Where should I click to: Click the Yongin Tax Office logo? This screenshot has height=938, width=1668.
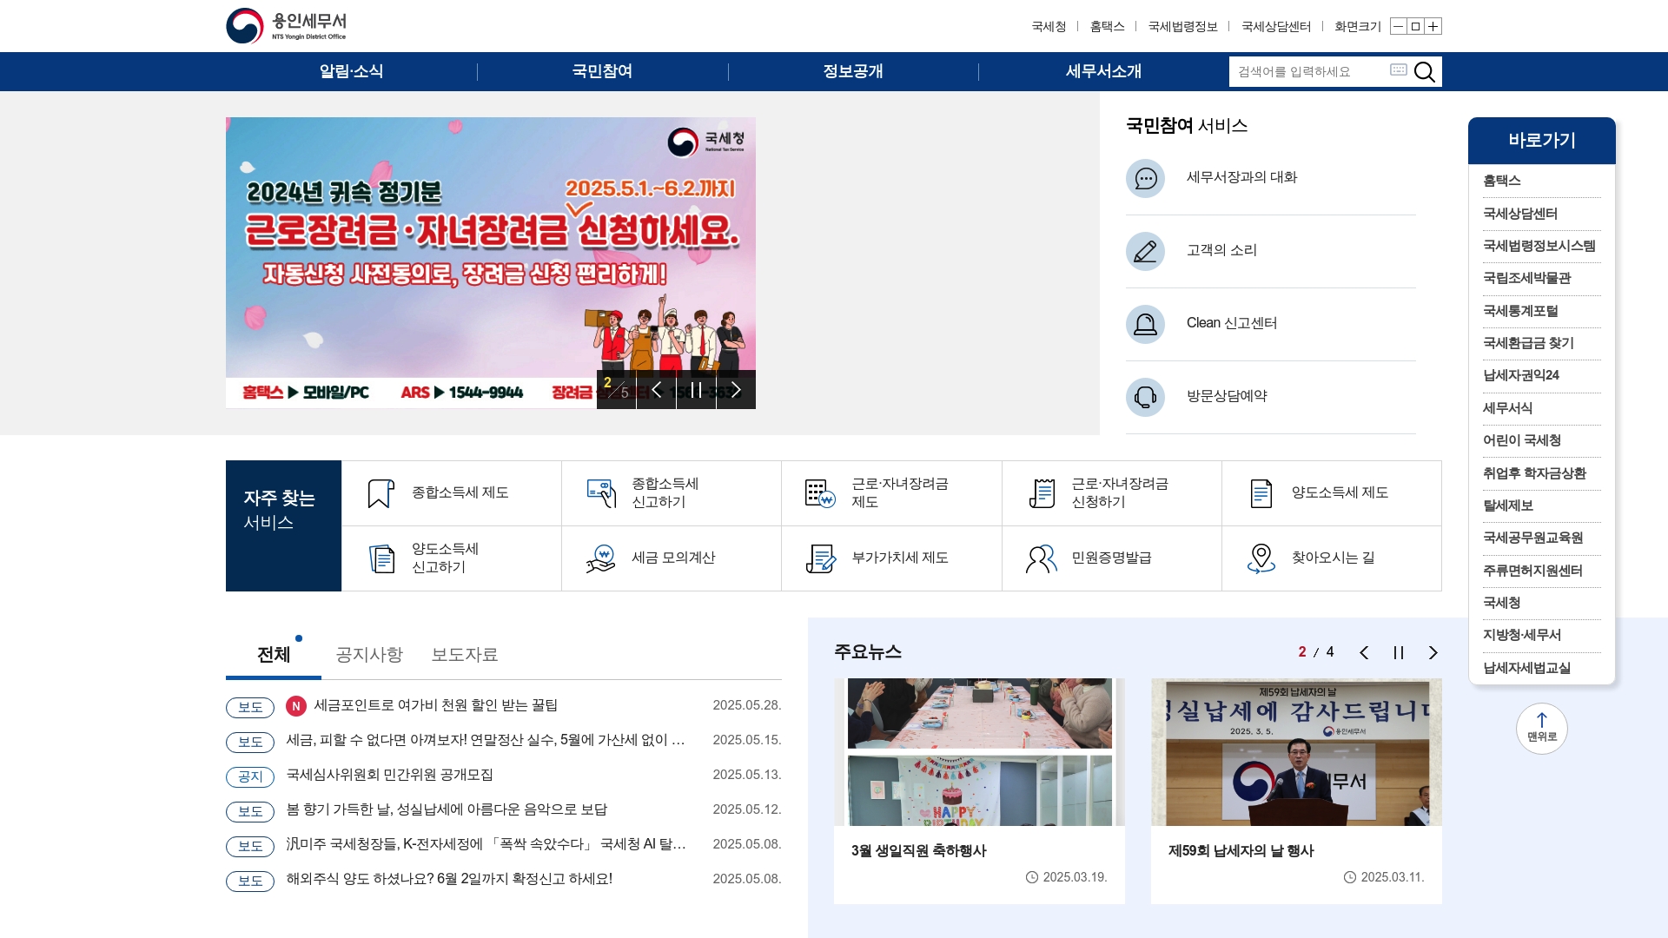point(287,26)
